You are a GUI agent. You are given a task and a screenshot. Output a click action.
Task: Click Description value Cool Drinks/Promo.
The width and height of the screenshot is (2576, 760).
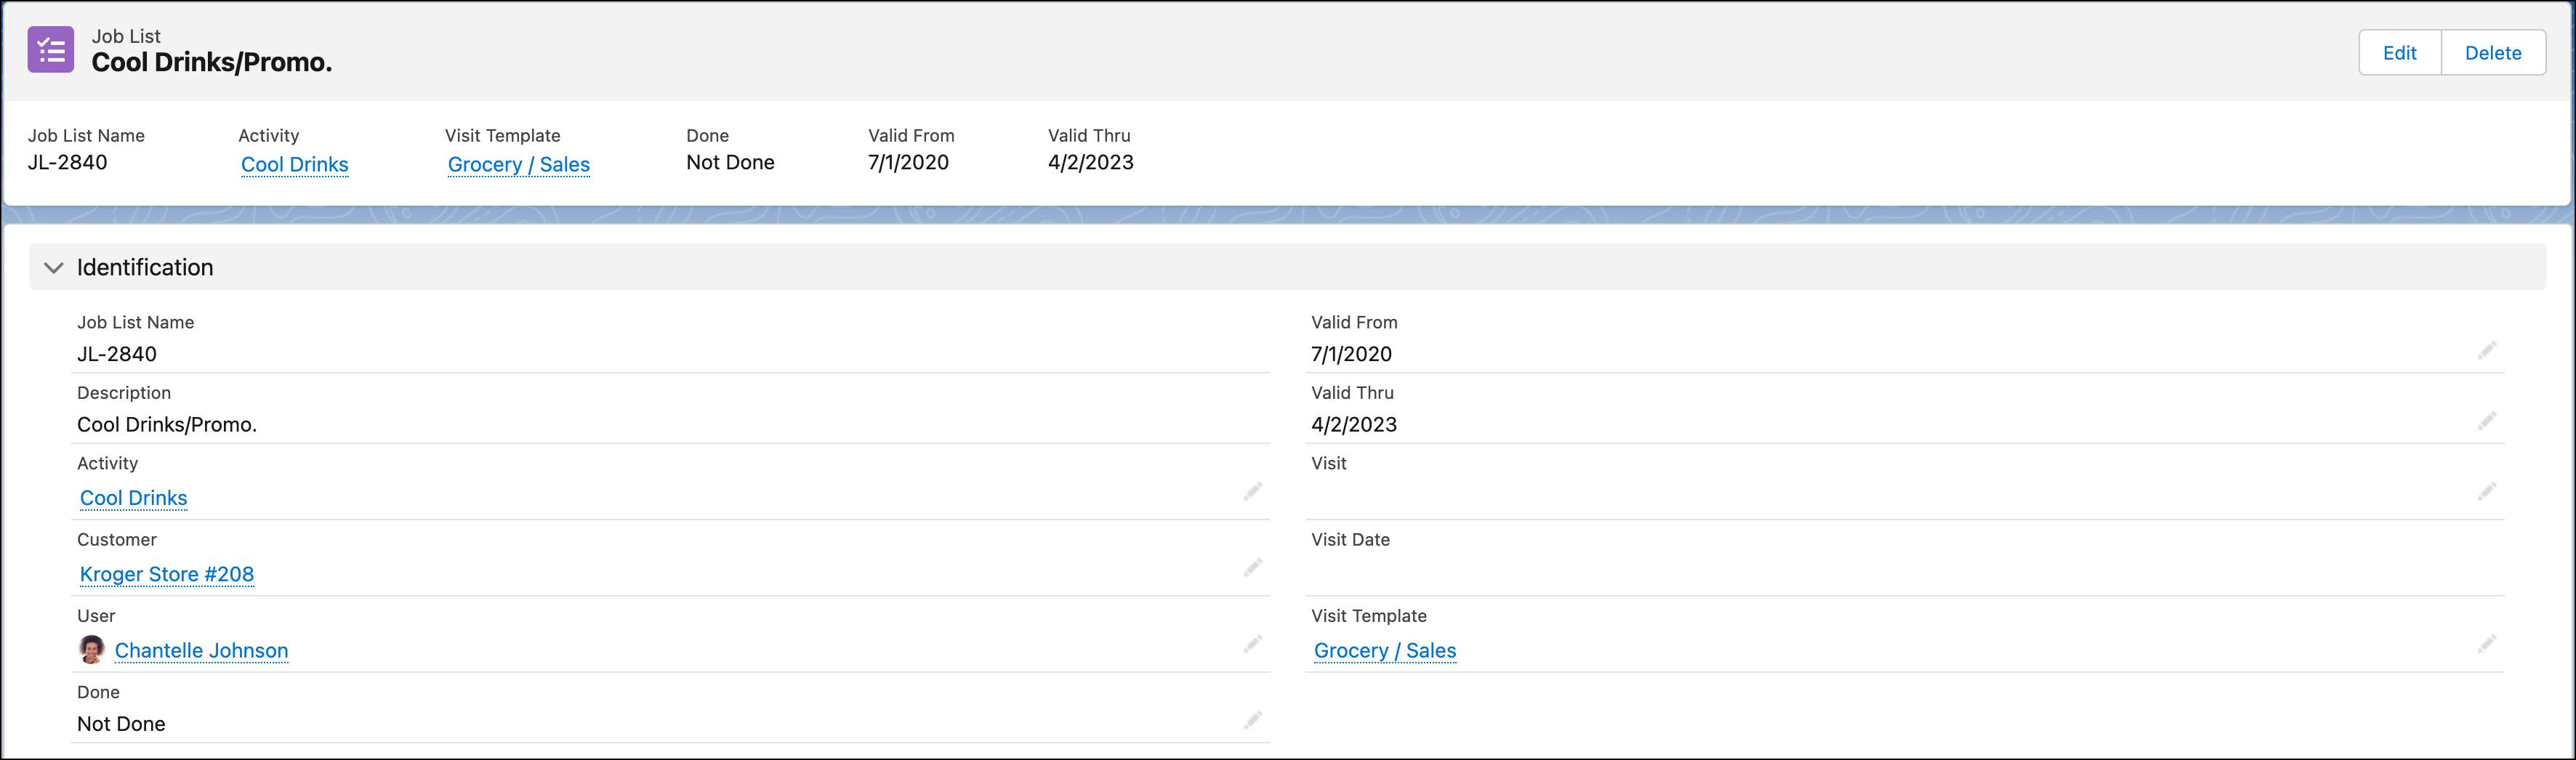pos(167,424)
